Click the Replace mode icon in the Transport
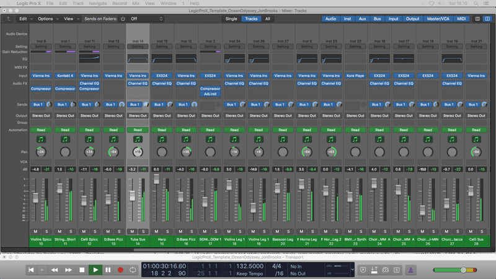496x279 pixels. [363, 270]
